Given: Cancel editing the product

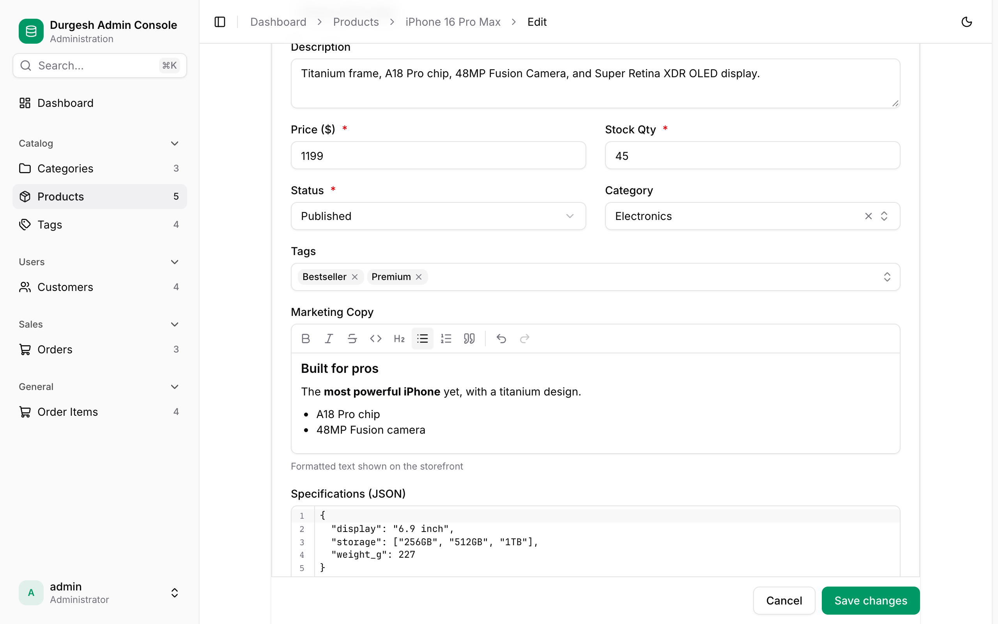Looking at the screenshot, I should pyautogui.click(x=784, y=601).
